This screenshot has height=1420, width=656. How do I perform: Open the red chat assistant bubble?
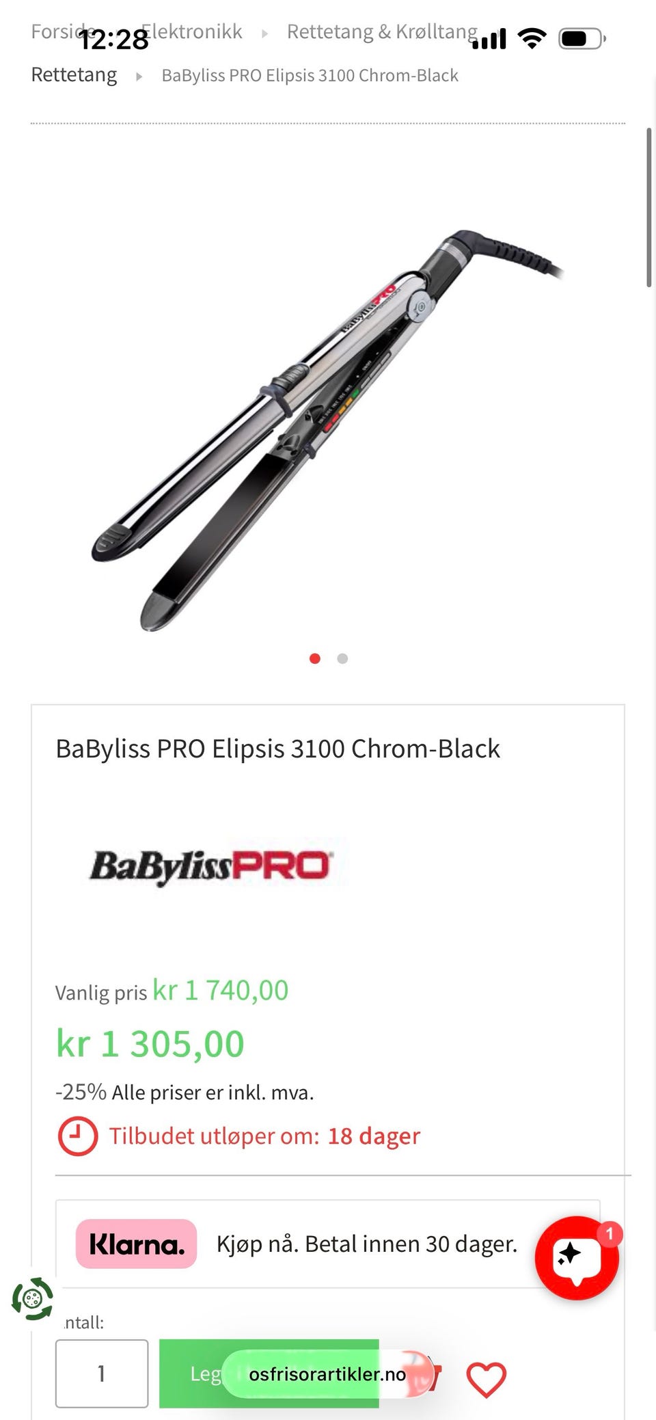pyautogui.click(x=577, y=1257)
